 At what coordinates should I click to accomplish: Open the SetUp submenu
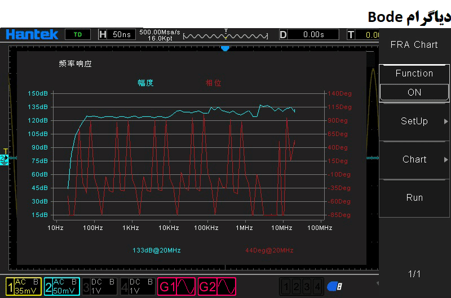414,121
